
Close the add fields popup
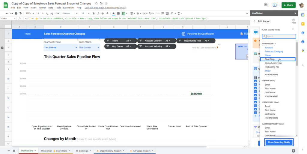pos(293,29)
